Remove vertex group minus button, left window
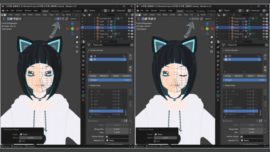 [130, 59]
